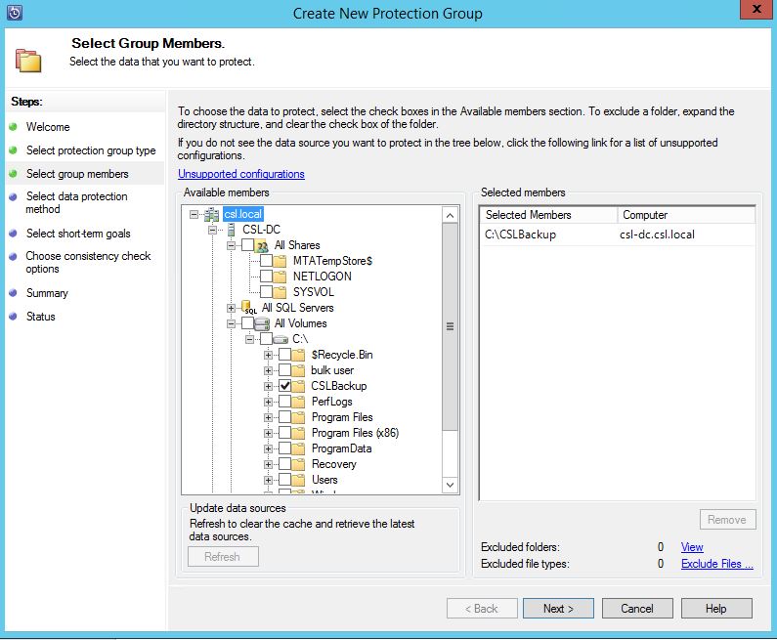This screenshot has height=640, width=777.
Task: Click the bulk user folder icon
Action: coord(298,370)
